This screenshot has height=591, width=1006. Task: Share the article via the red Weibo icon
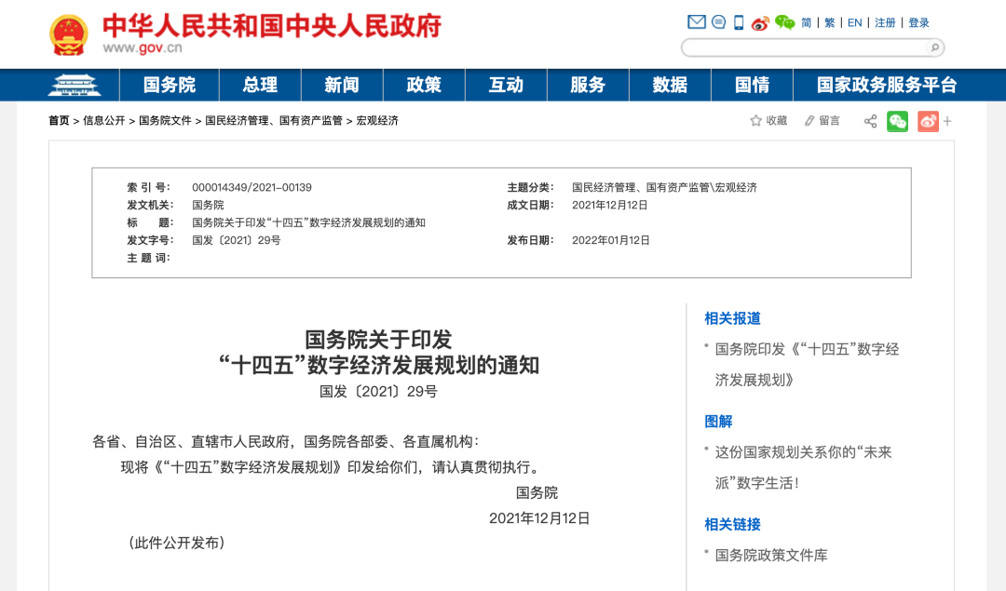pos(927,121)
